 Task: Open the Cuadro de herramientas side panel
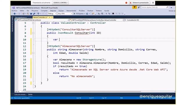12,24
